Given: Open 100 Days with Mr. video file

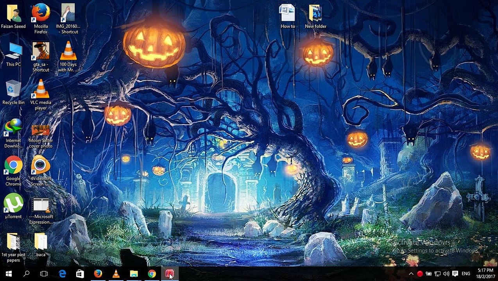Looking at the screenshot, I should click(68, 57).
